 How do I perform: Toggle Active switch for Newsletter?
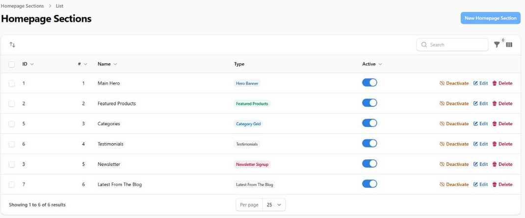click(x=369, y=164)
